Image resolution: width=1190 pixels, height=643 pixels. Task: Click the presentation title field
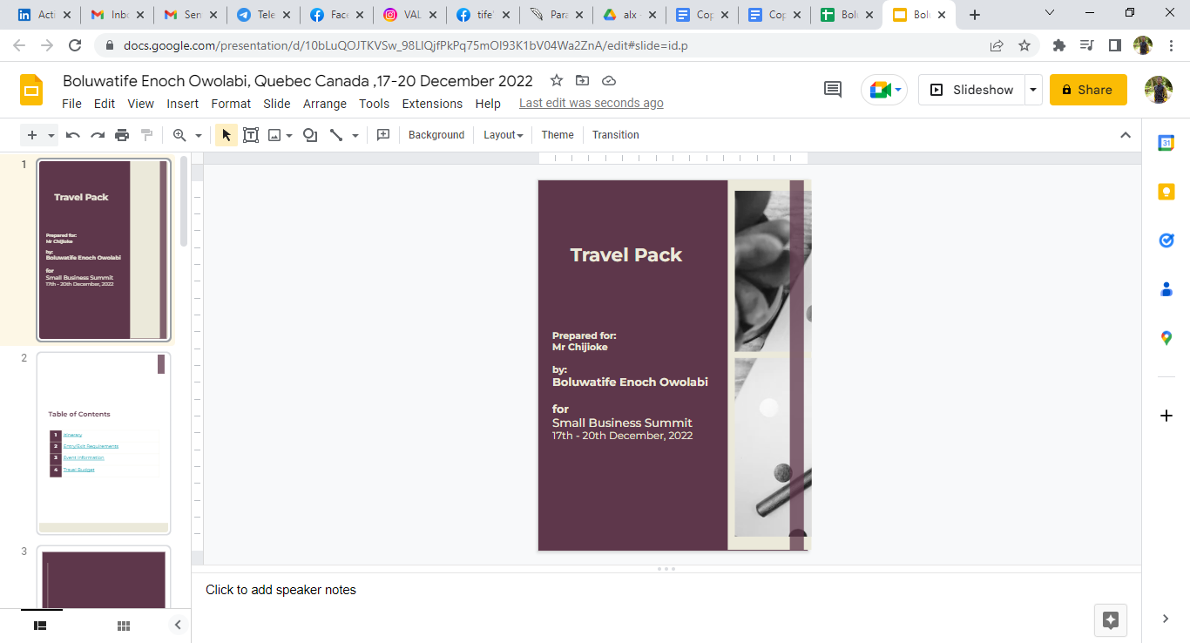tap(298, 81)
